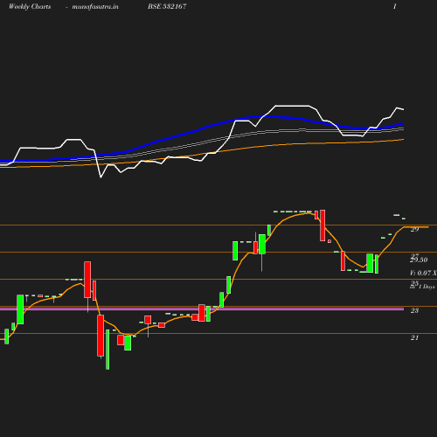
Task: Click the green candle with long lower wick
Action: point(262,244)
